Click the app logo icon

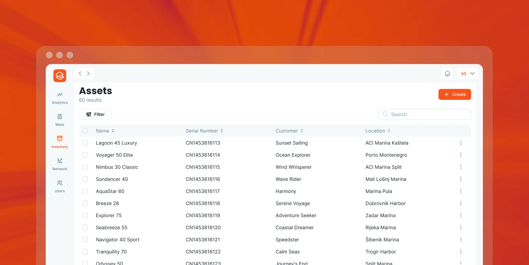pos(60,76)
